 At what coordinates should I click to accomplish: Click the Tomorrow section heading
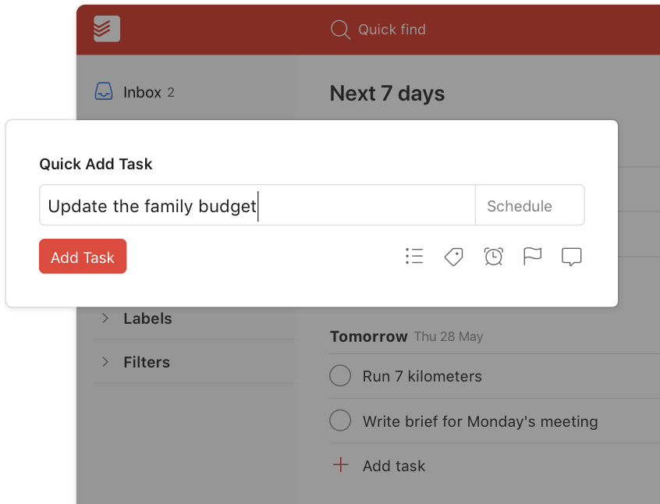click(369, 336)
